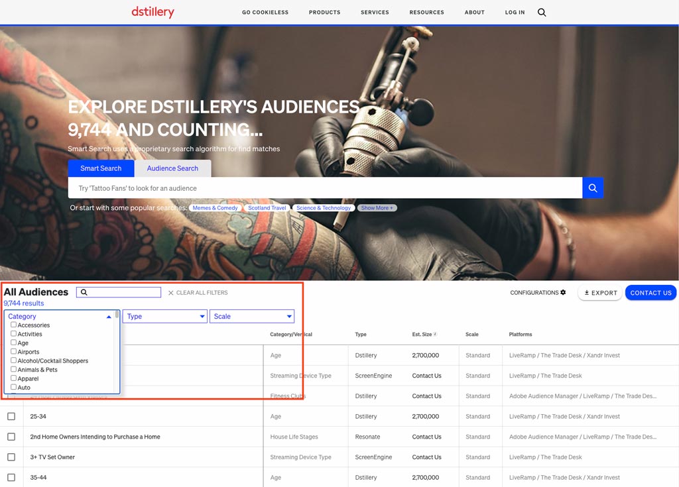The height and width of the screenshot is (487, 679).
Task: Collapse the Category dropdown
Action: tap(109, 317)
